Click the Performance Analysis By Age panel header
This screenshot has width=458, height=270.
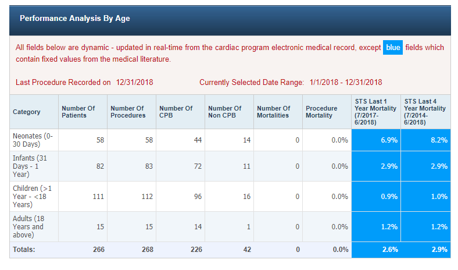[x=75, y=19]
